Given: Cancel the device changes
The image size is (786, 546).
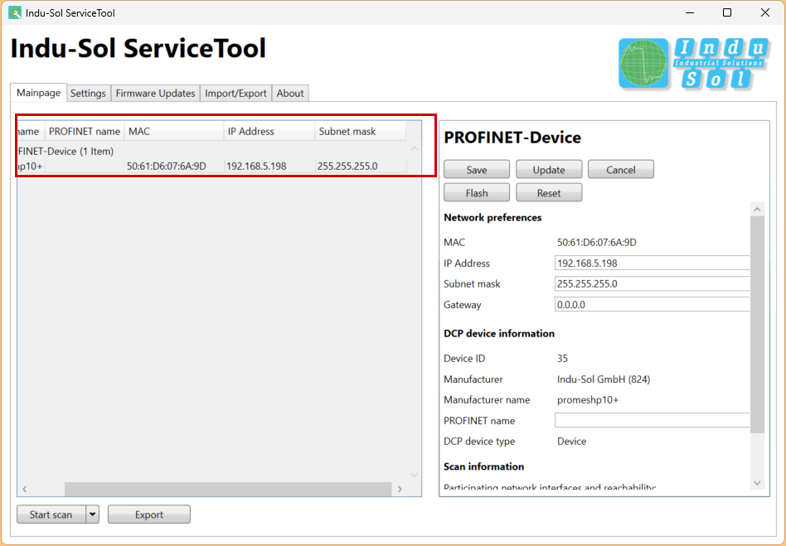Looking at the screenshot, I should point(620,169).
